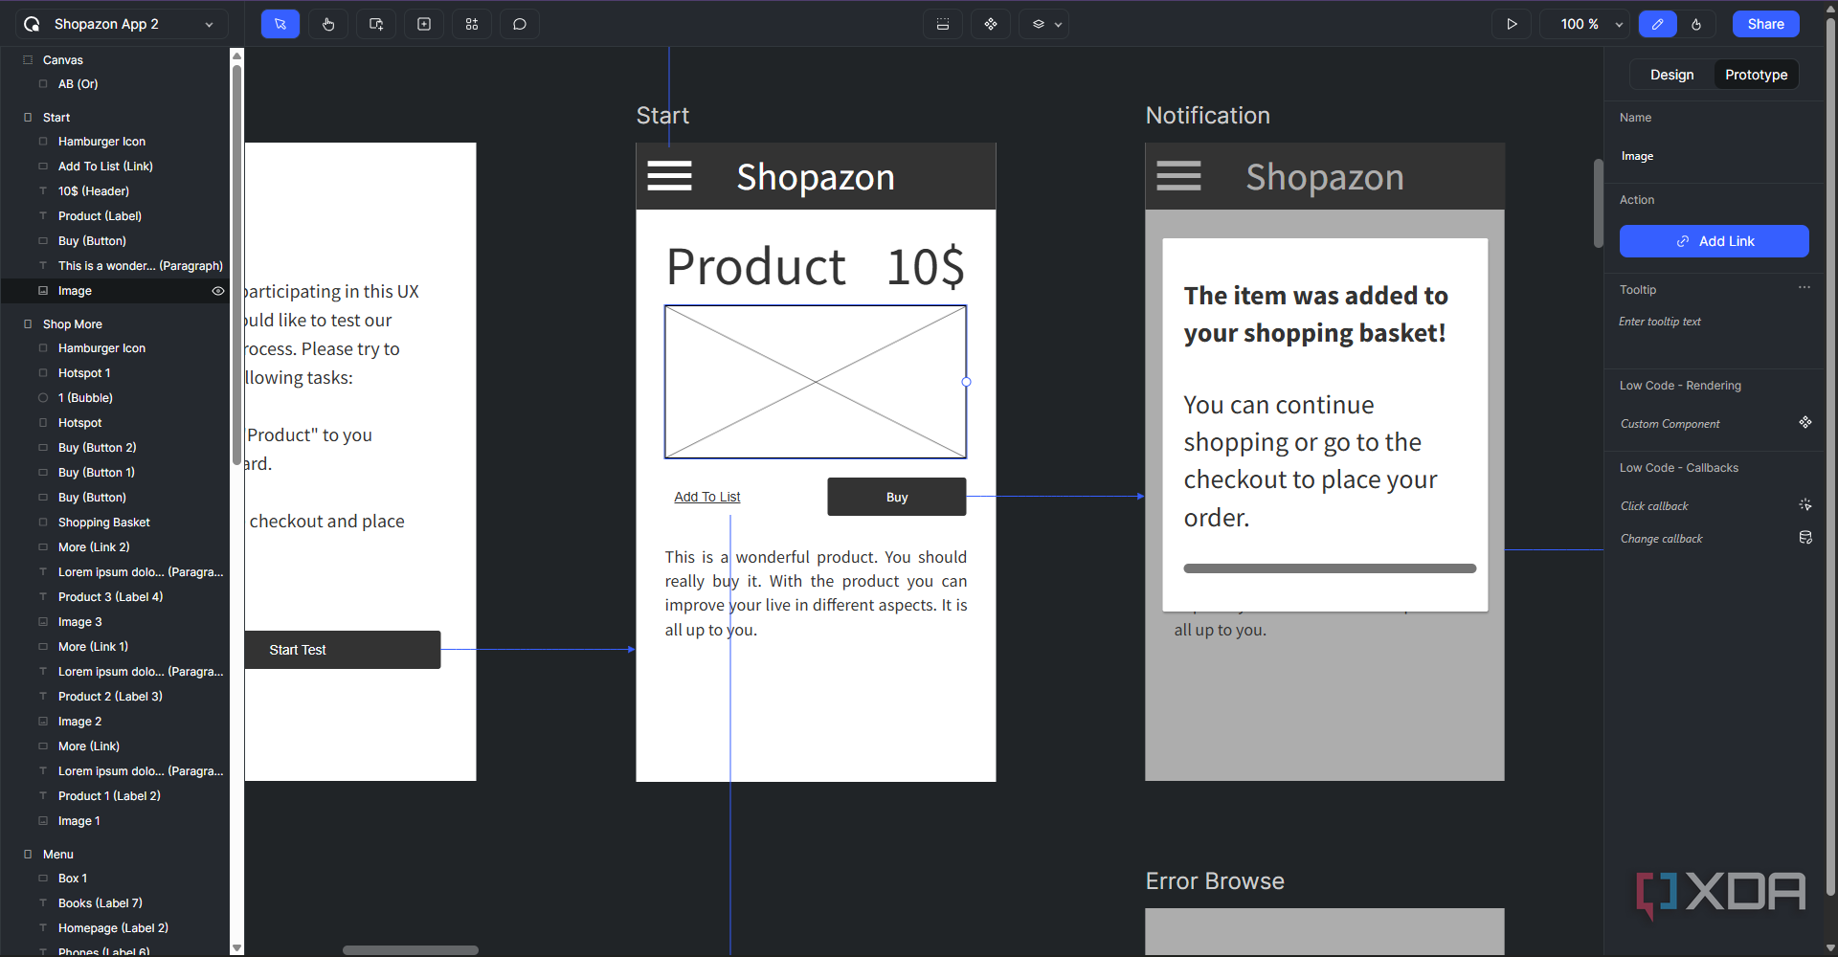Screen dimensions: 1838x957
Task: Click the Buy button on Start screen
Action: click(x=897, y=497)
